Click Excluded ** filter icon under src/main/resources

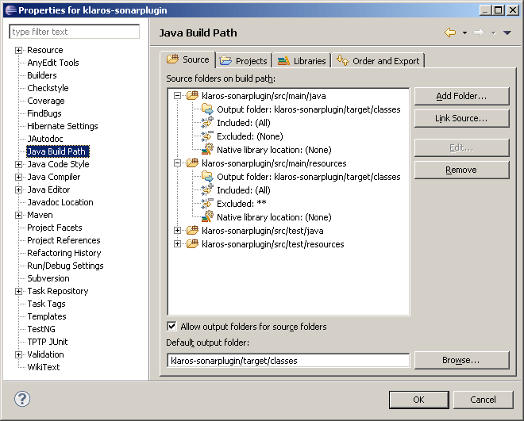[x=207, y=203]
